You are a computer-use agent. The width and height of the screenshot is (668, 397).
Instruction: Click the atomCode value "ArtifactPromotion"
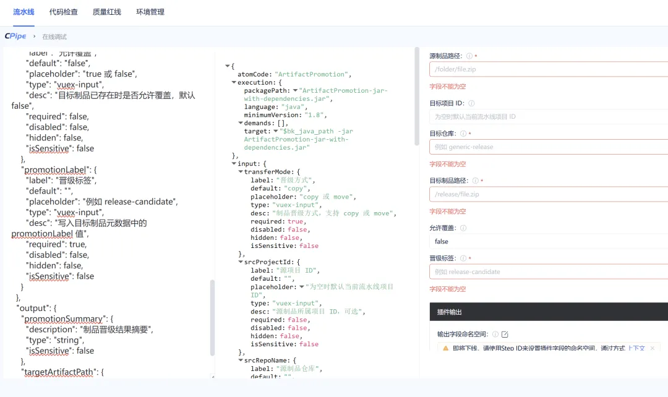coord(311,74)
